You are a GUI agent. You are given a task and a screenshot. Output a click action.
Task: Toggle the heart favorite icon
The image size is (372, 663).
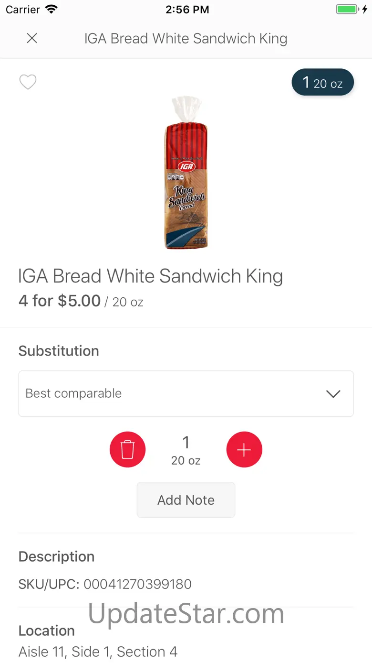[x=28, y=82]
